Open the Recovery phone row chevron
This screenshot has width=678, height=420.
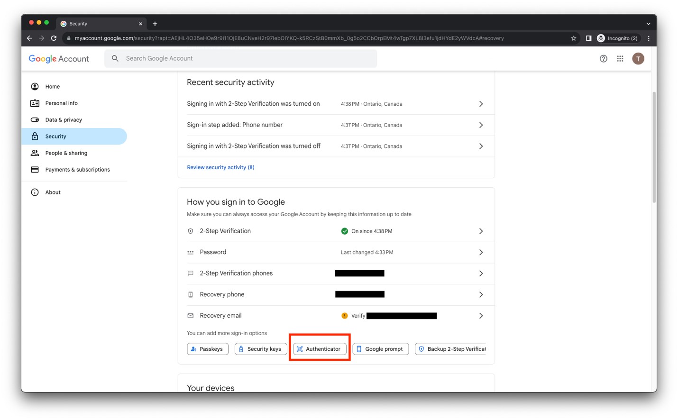[x=481, y=295]
